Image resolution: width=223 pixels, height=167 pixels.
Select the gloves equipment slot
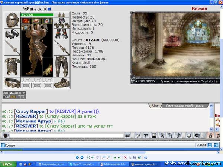click(62, 34)
